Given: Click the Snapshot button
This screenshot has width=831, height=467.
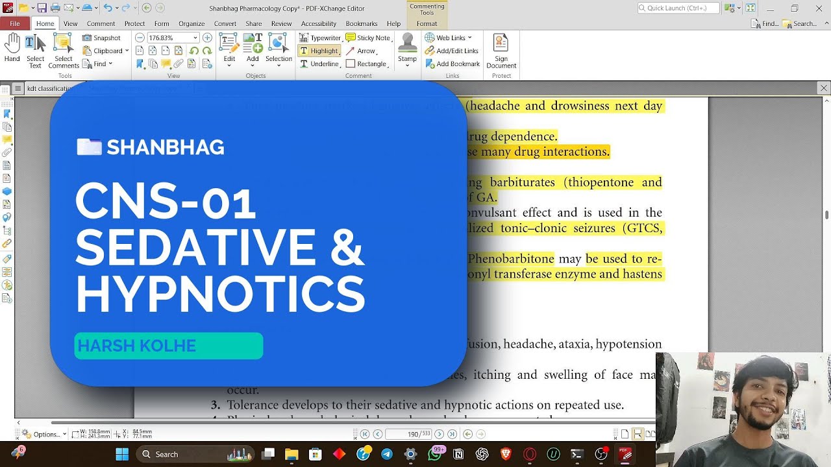Looking at the screenshot, I should [x=101, y=38].
